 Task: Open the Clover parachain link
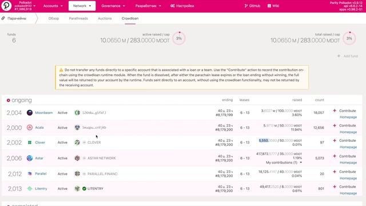pyautogui.click(x=40, y=142)
